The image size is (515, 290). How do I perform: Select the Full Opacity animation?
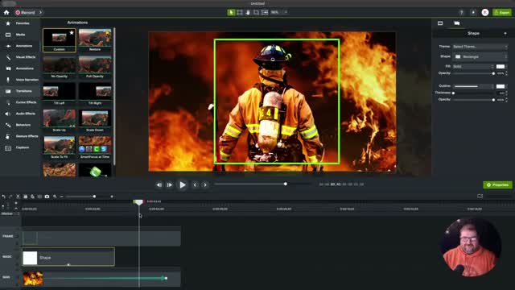tap(95, 67)
